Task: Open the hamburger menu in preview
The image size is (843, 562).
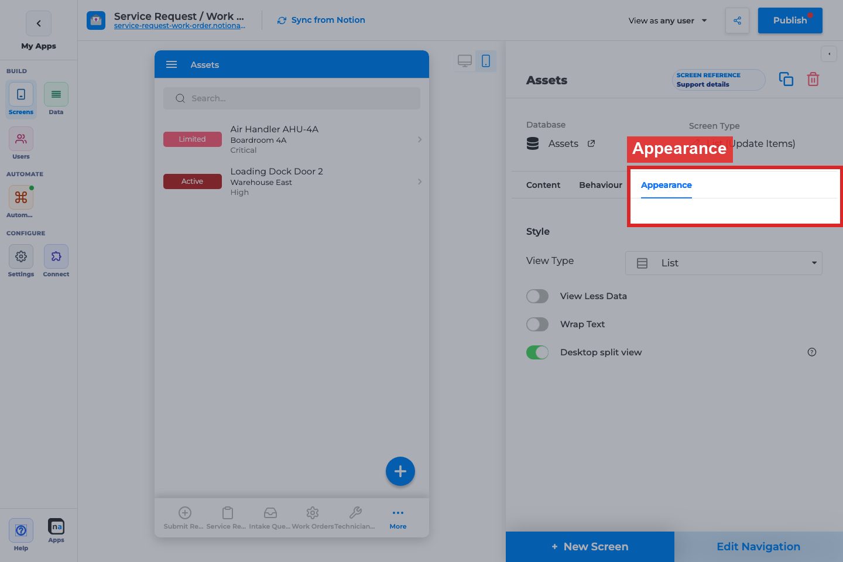Action: click(x=172, y=64)
